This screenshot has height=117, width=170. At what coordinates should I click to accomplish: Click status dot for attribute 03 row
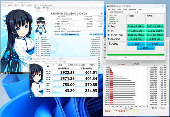pos(36,44)
